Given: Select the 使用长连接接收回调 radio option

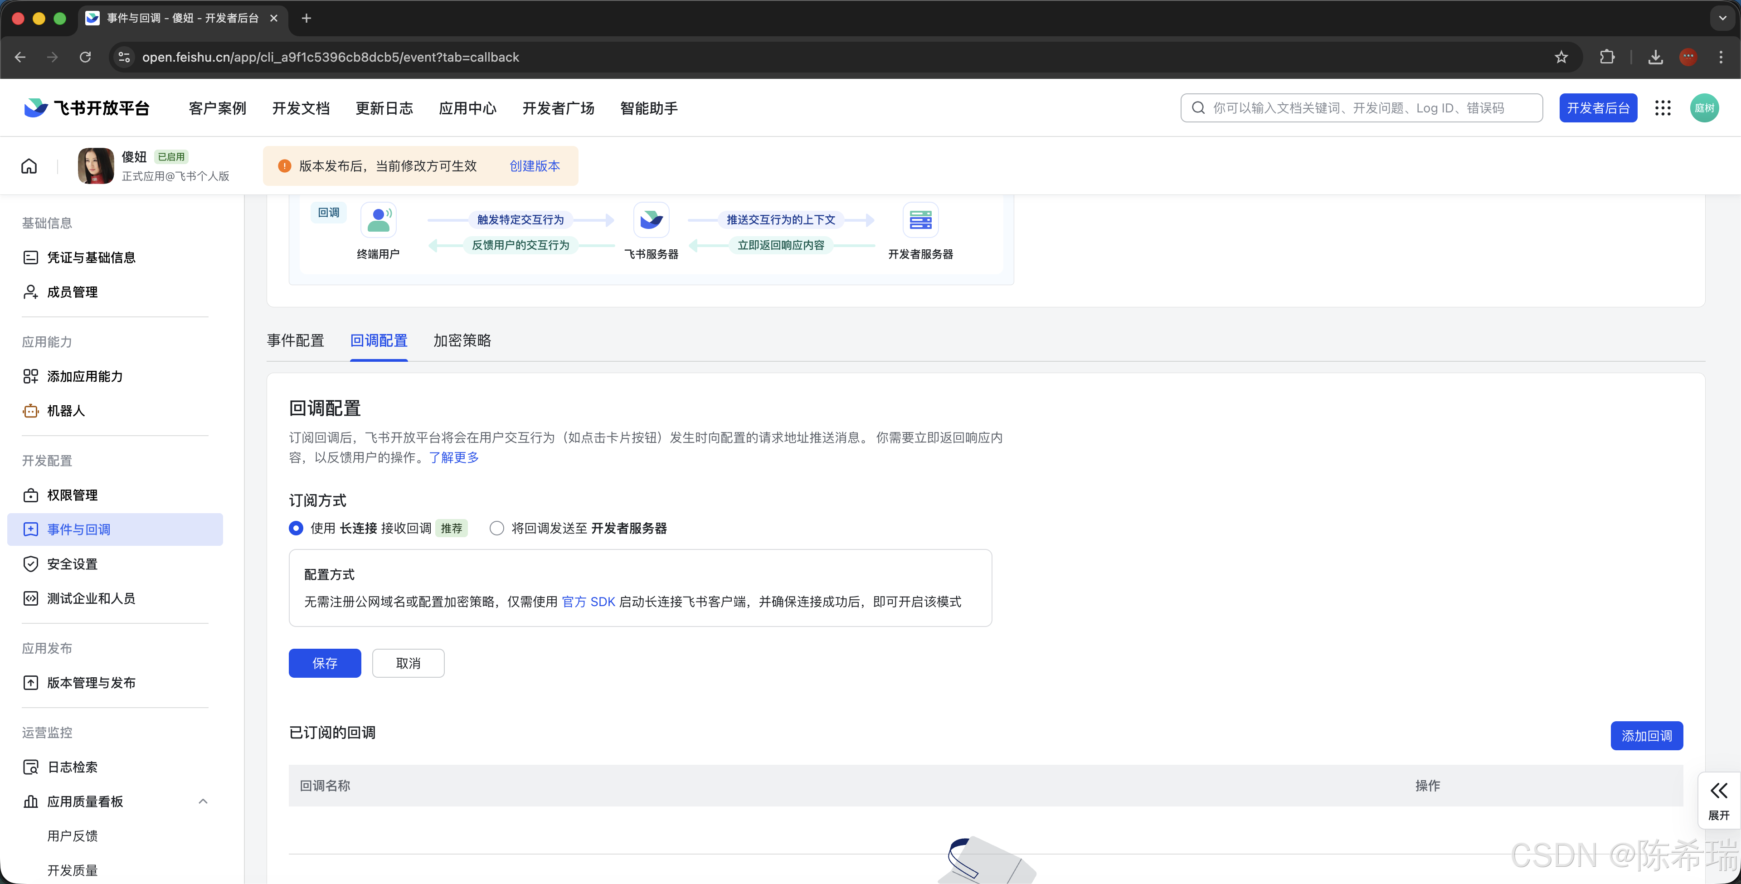Looking at the screenshot, I should point(295,528).
